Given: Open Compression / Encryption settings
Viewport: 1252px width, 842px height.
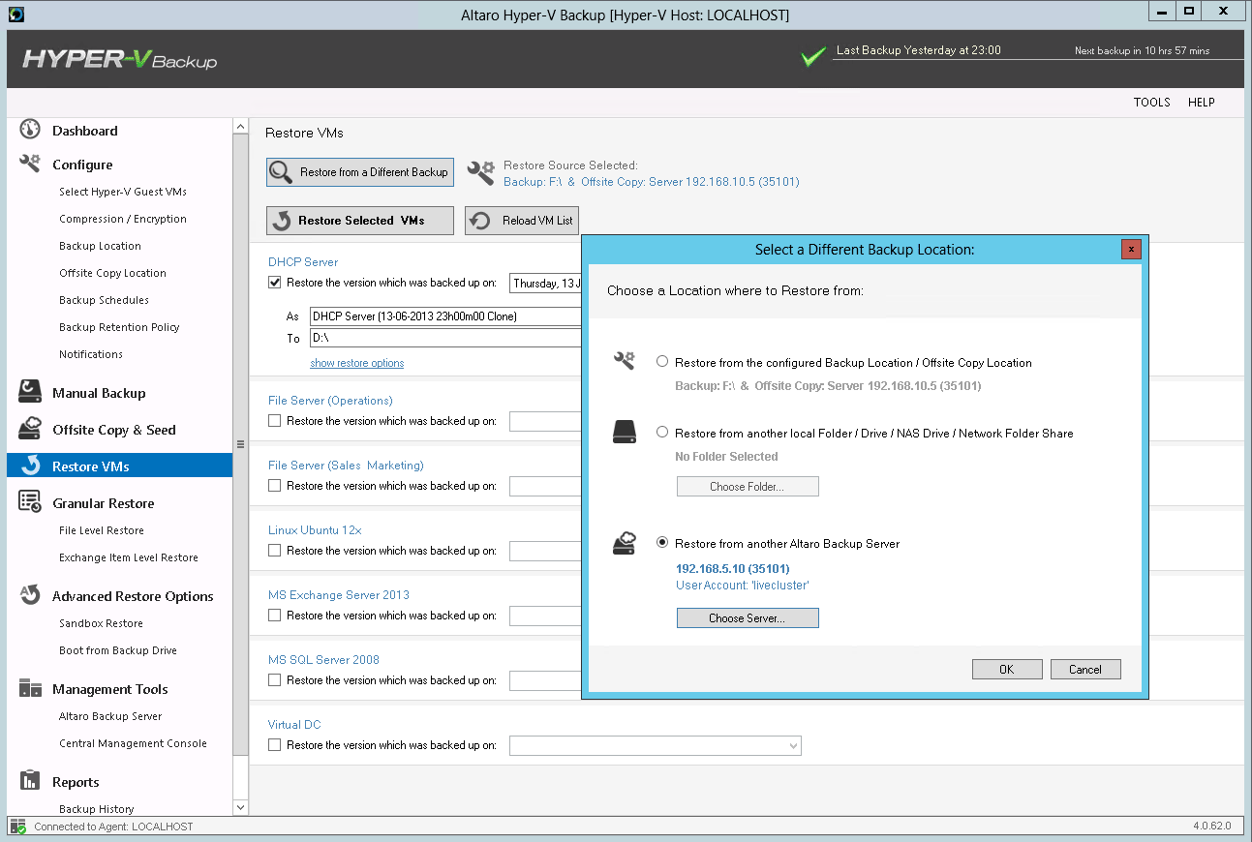Looking at the screenshot, I should point(123,219).
